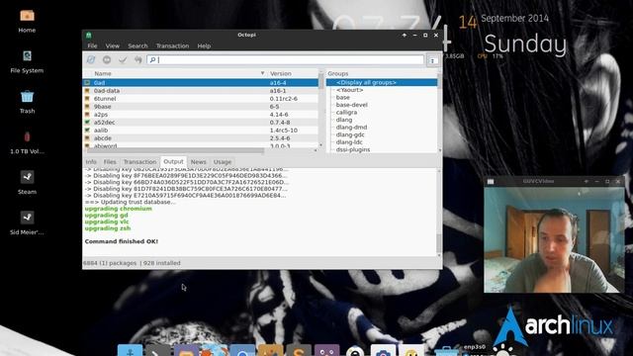This screenshot has width=633, height=356.
Task: Select the dlang-ldc group
Action: [349, 142]
